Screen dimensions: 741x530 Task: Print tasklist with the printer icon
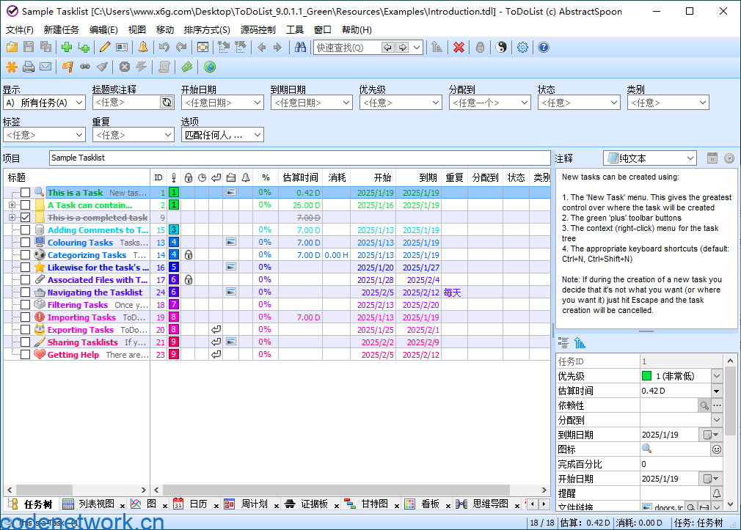pos(29,67)
